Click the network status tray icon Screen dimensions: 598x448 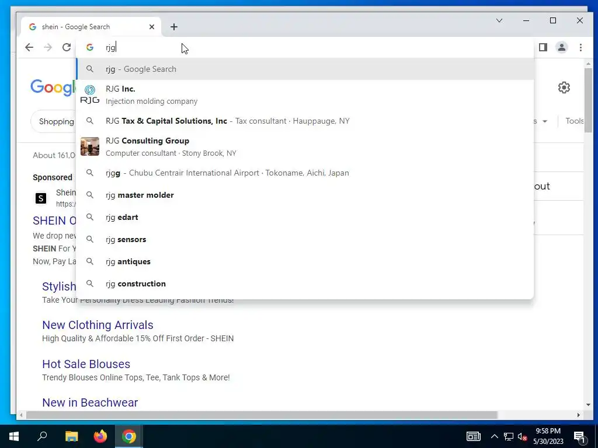tap(509, 436)
